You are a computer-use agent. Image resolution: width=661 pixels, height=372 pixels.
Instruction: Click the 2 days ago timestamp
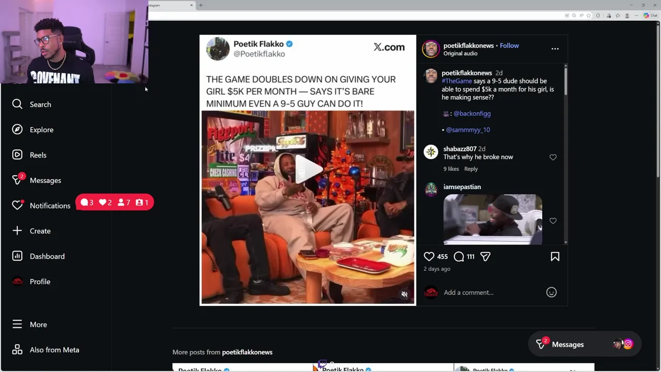(437, 269)
